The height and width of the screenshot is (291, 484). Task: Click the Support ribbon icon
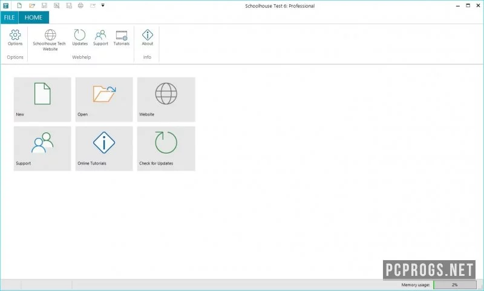(100, 38)
